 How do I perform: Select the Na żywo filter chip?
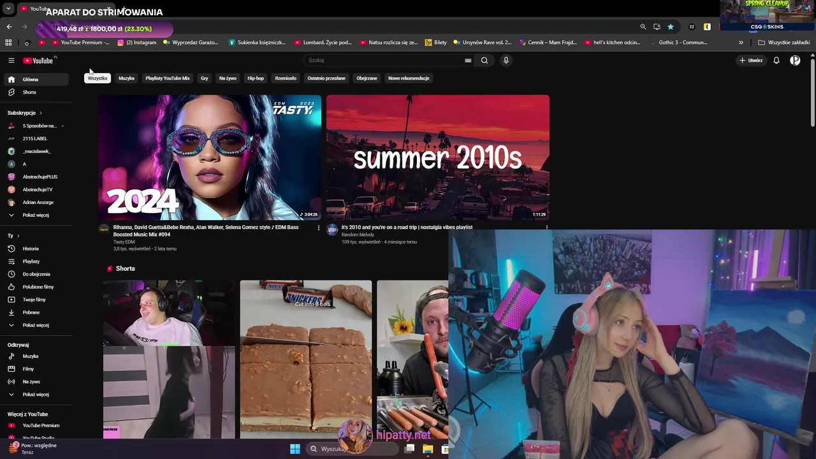tap(228, 78)
